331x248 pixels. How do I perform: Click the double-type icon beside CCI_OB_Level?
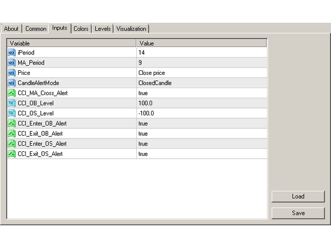coord(11,103)
